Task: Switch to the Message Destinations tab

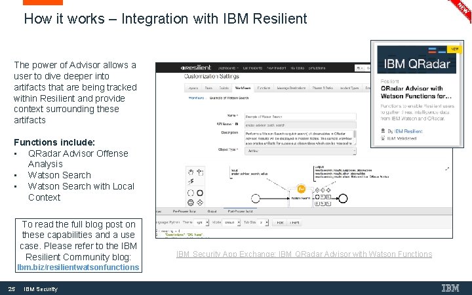Action: (291, 88)
